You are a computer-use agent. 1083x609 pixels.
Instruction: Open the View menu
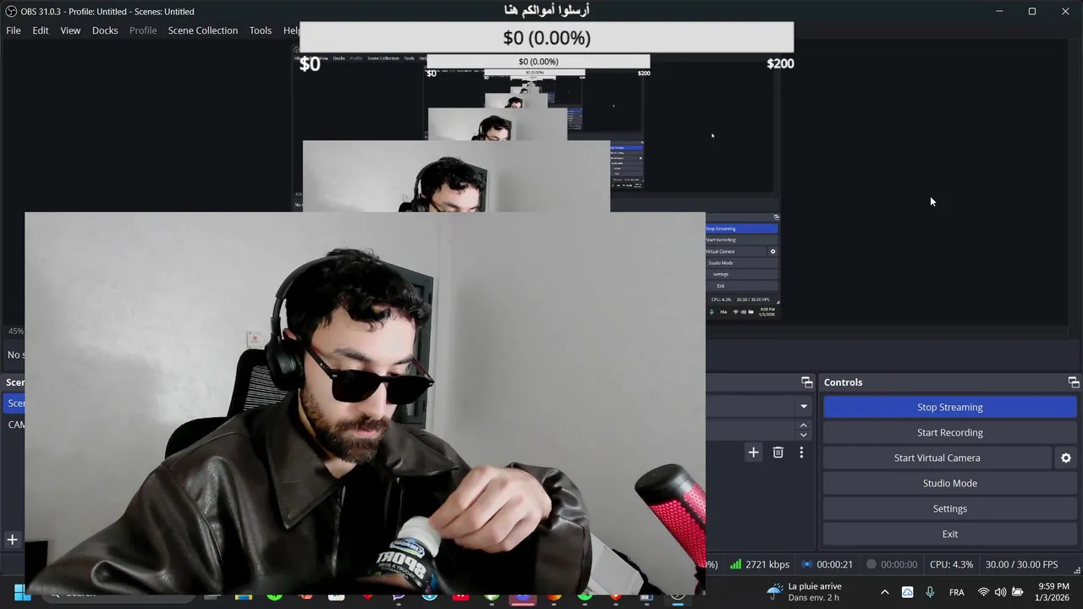pyautogui.click(x=70, y=30)
